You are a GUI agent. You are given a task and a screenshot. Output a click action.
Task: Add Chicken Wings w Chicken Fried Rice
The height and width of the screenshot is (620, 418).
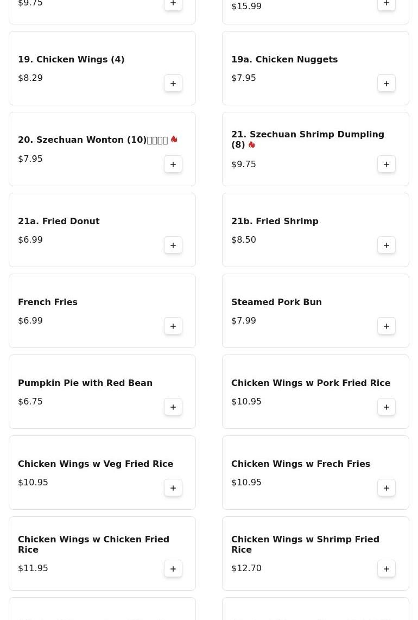coord(173,569)
